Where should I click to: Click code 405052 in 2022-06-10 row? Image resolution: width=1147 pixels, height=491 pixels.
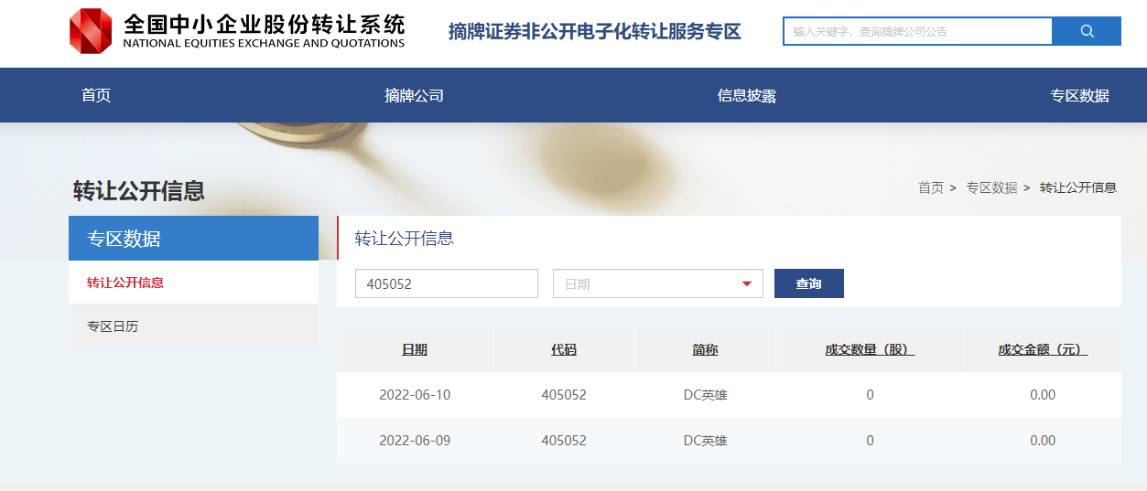click(x=564, y=395)
